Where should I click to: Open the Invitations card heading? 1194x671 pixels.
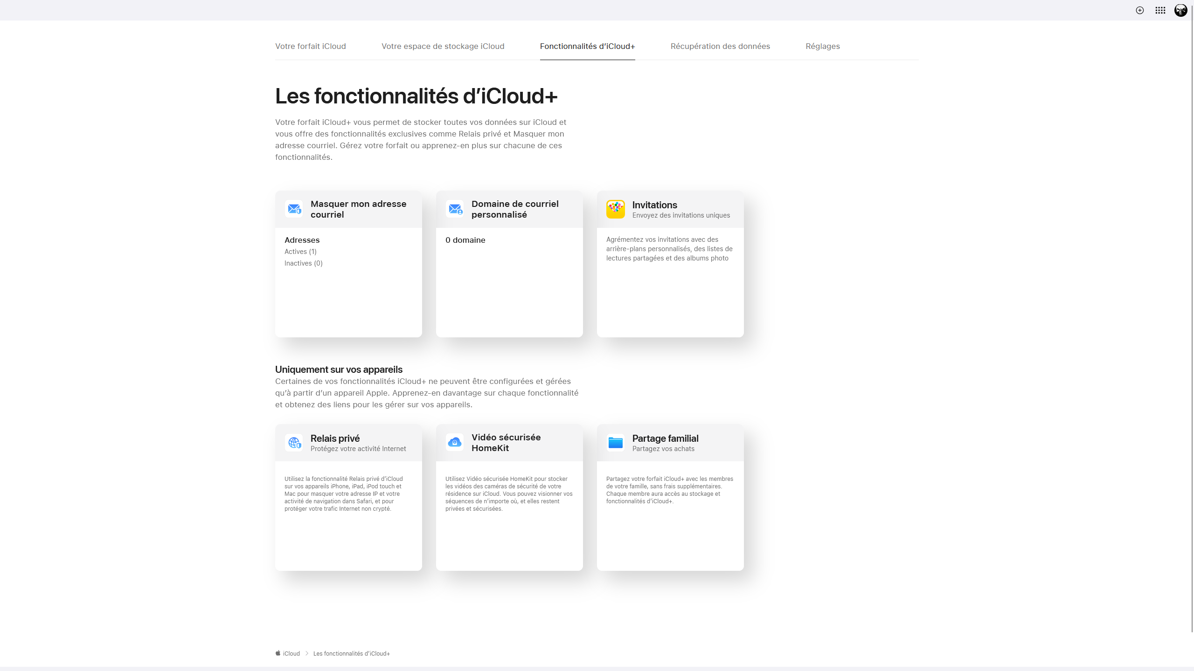tap(654, 205)
